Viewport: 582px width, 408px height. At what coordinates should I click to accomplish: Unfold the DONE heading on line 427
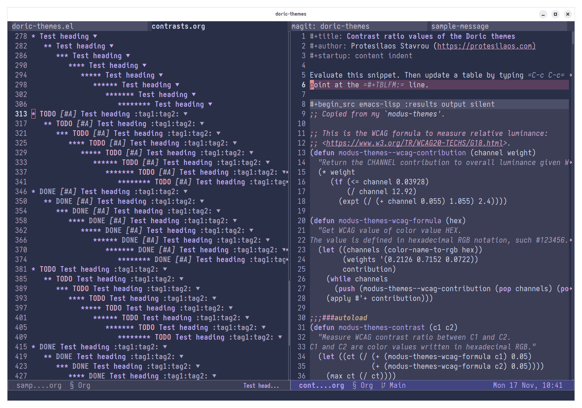point(214,376)
